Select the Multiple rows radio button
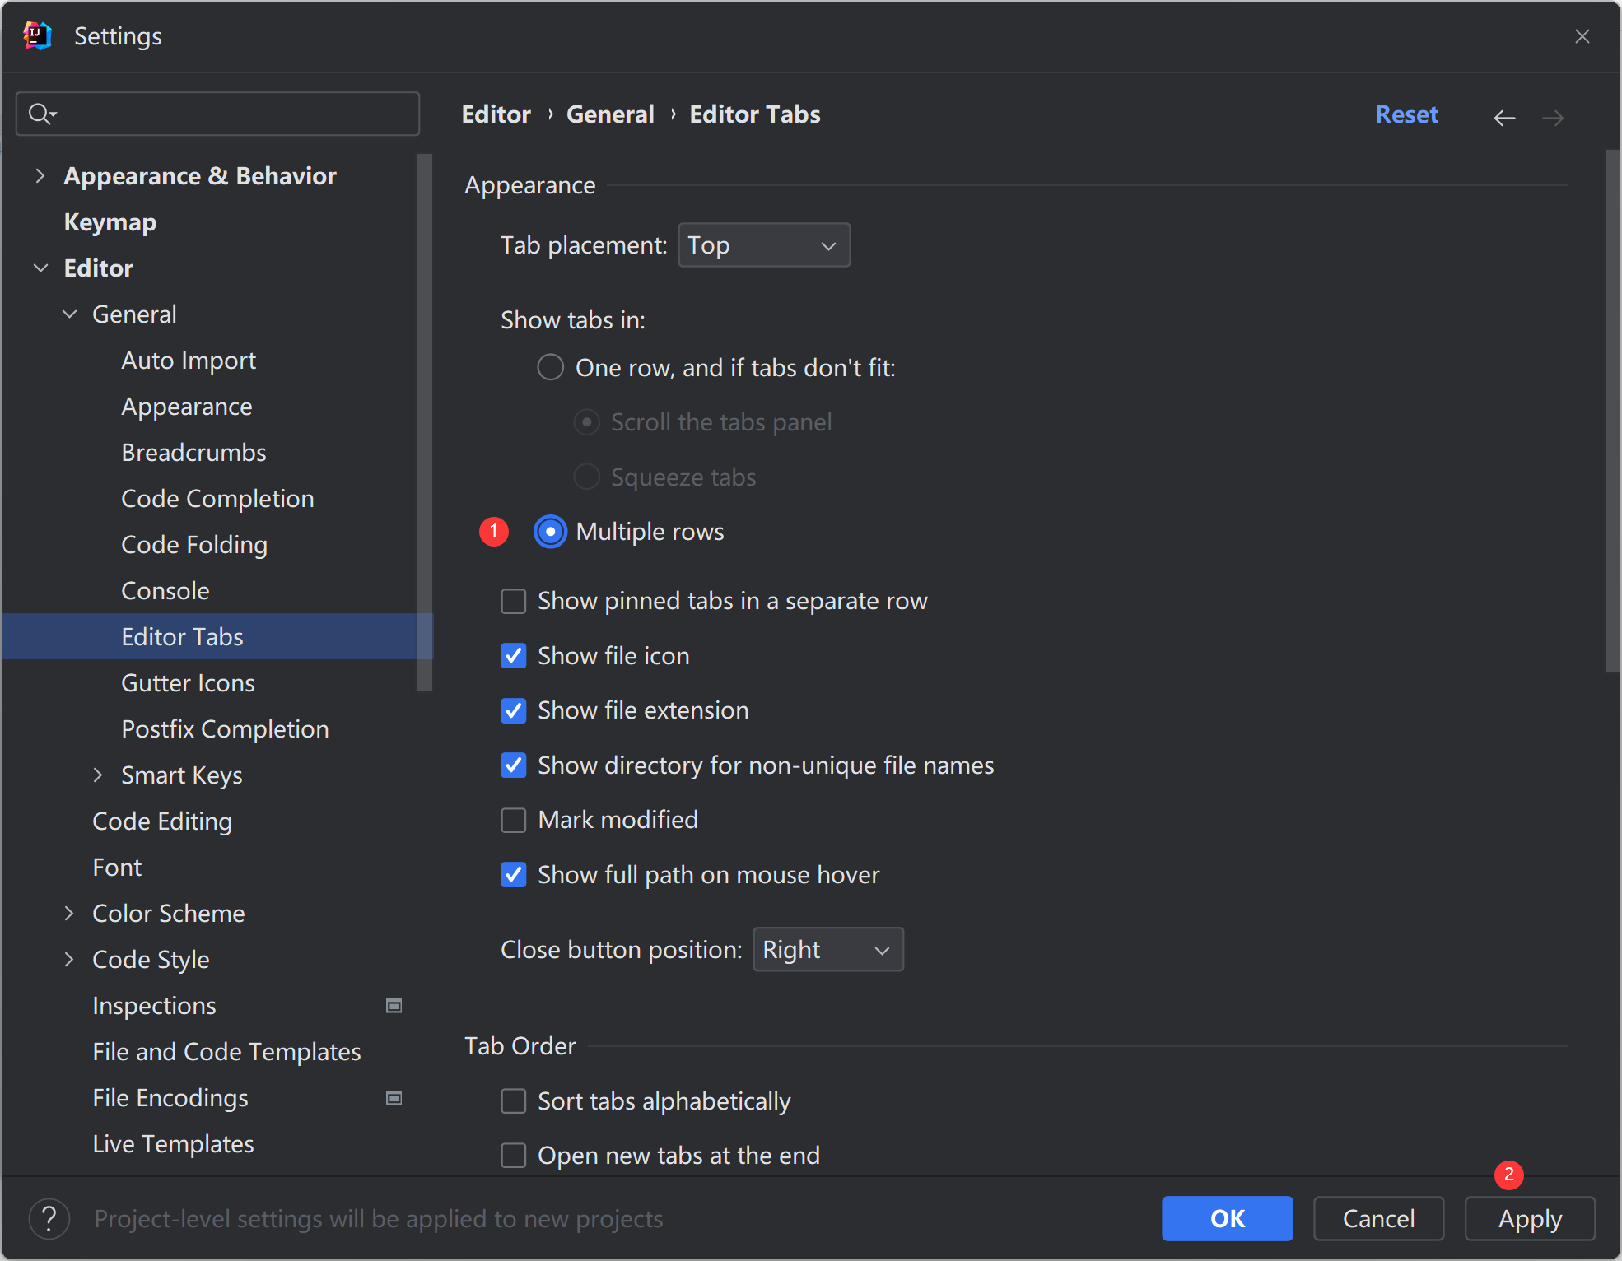 click(551, 532)
